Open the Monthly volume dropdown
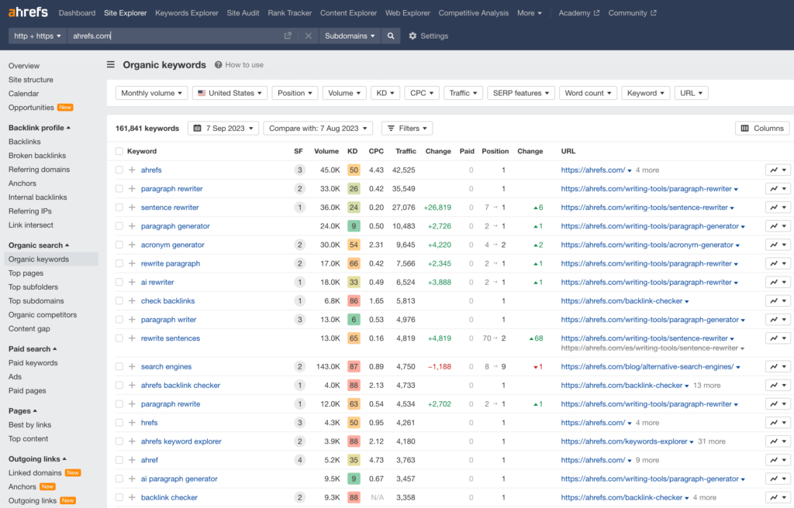 pyautogui.click(x=151, y=93)
